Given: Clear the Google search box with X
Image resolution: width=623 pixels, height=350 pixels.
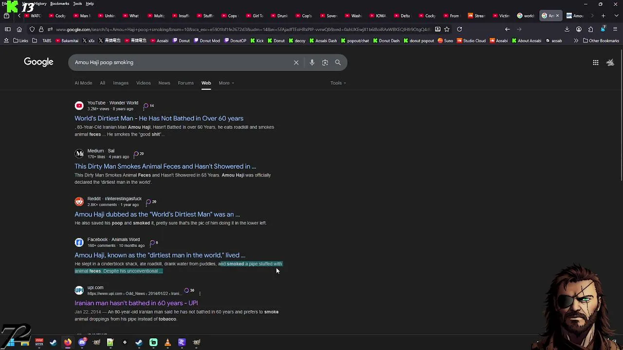Looking at the screenshot, I should [x=296, y=62].
